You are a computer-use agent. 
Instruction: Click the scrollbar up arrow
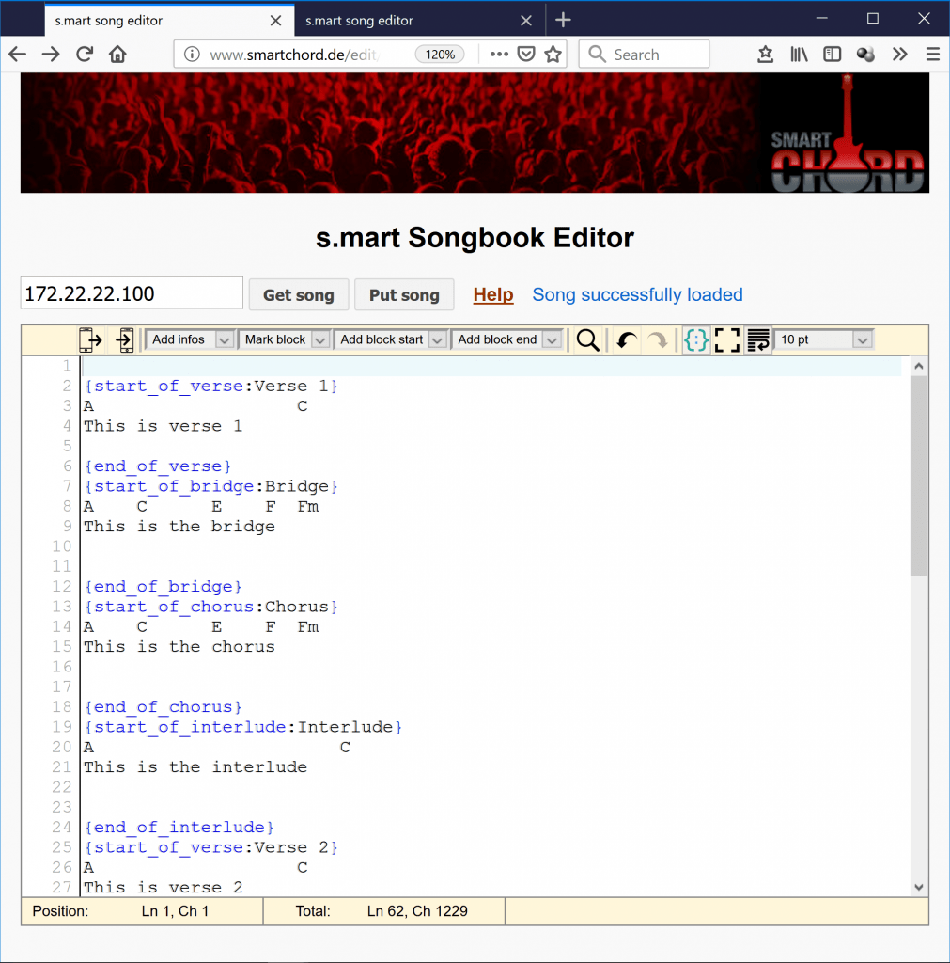pyautogui.click(x=918, y=366)
